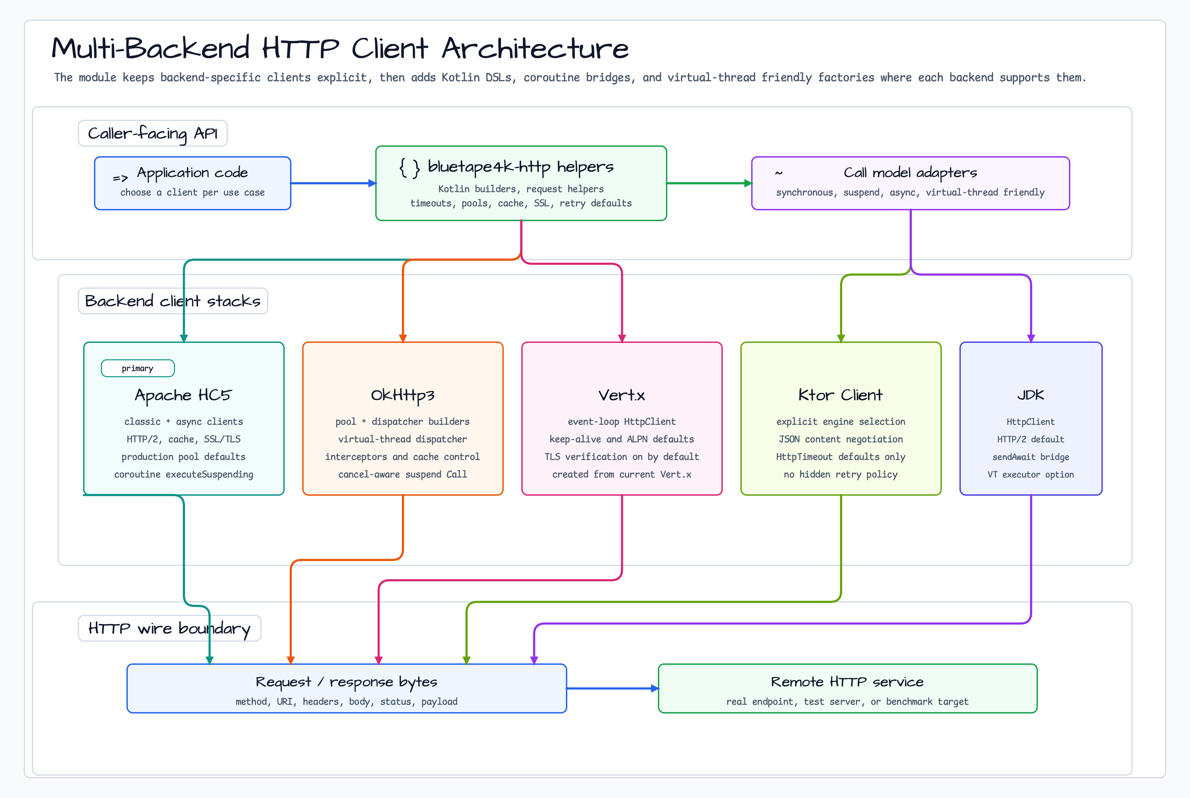
Task: Click the Request / response bytes title
Action: [x=347, y=682]
